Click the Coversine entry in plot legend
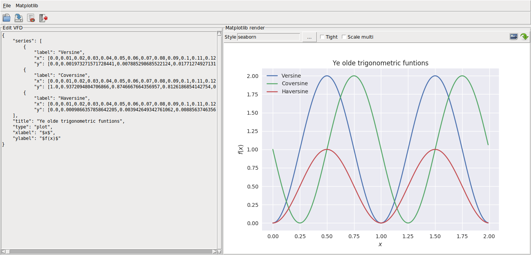 click(x=295, y=83)
